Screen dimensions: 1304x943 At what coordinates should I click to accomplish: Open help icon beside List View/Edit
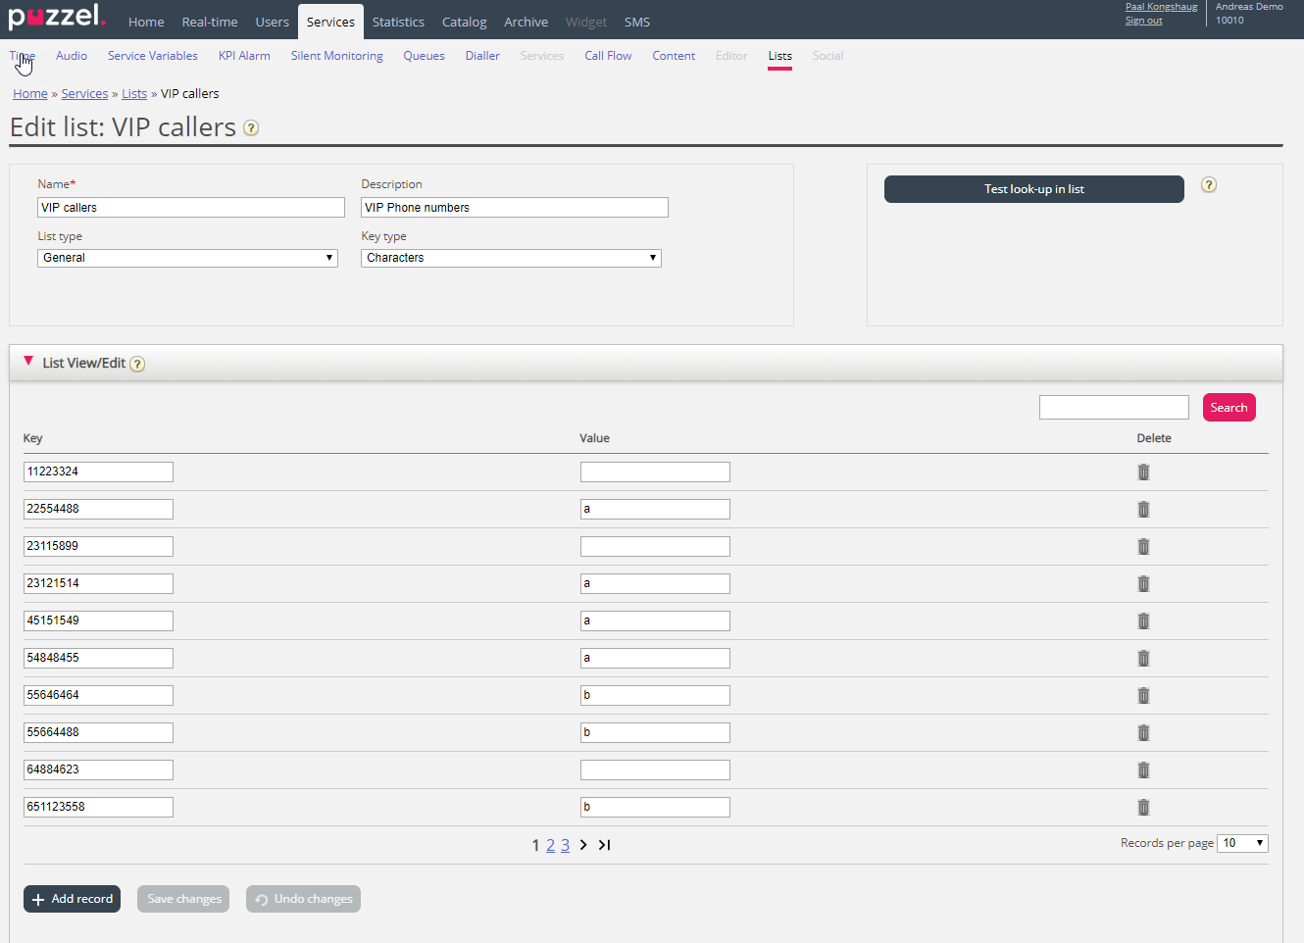[x=137, y=365]
